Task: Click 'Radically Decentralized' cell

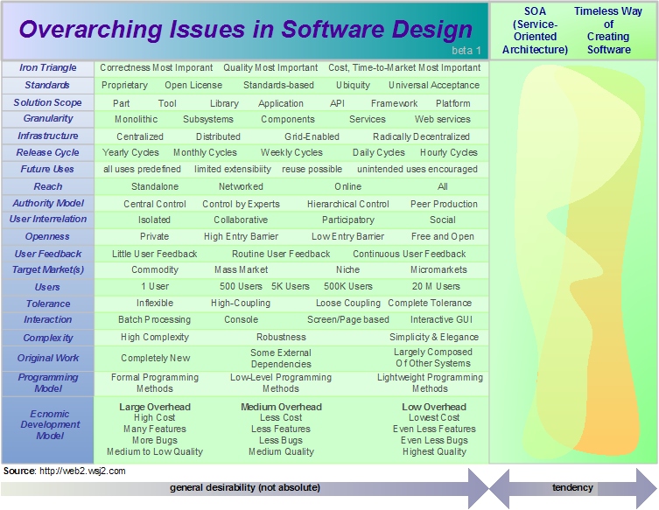Action: coord(421,136)
